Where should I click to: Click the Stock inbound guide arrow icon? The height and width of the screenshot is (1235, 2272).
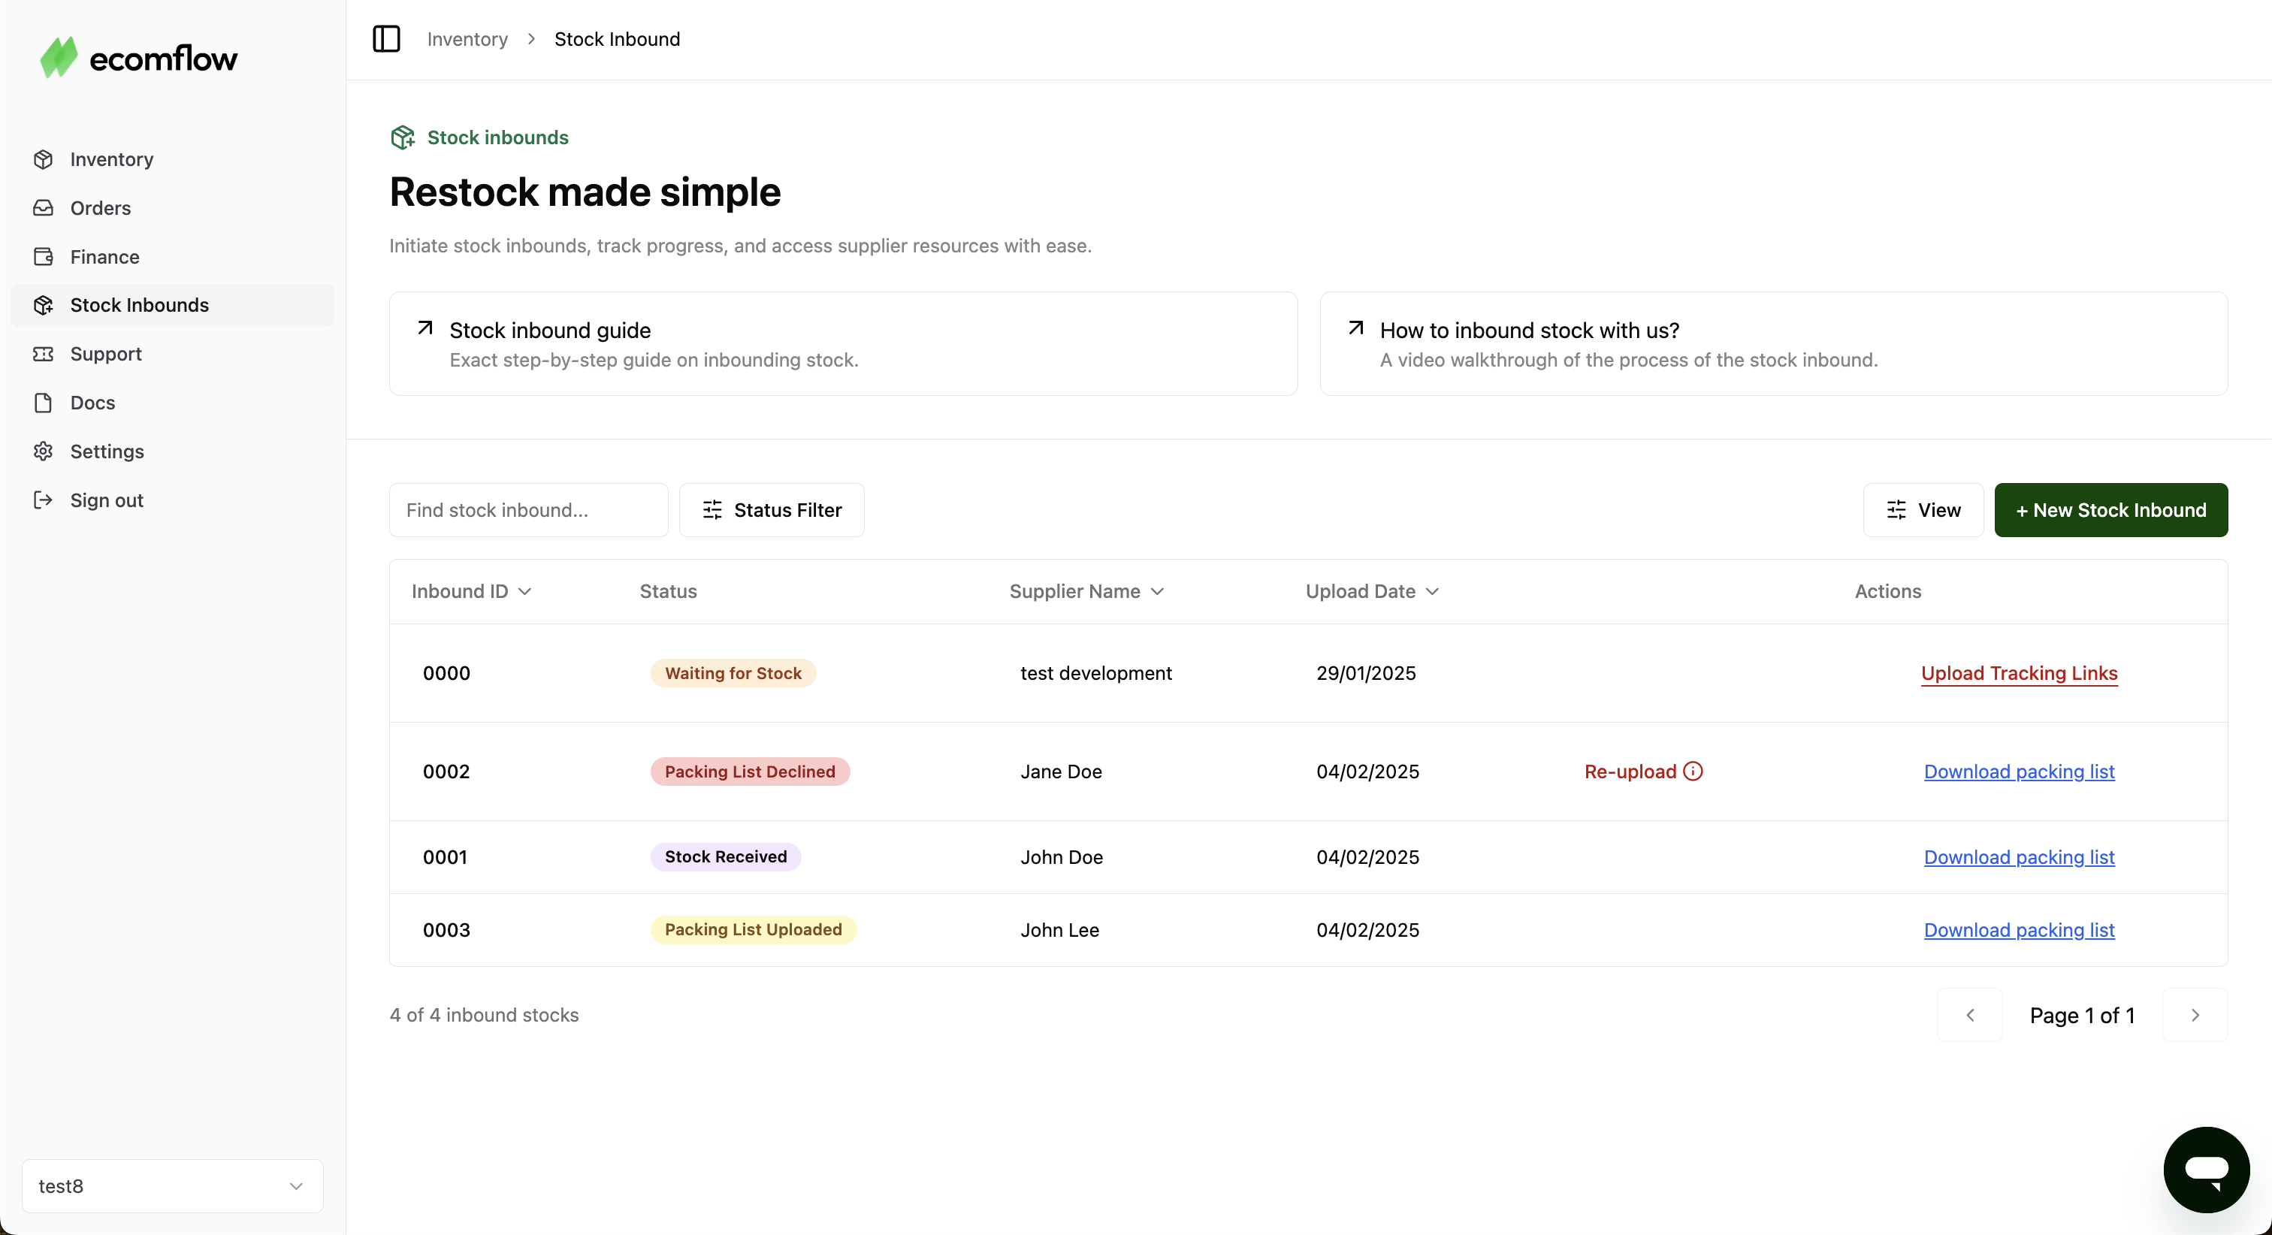point(425,328)
